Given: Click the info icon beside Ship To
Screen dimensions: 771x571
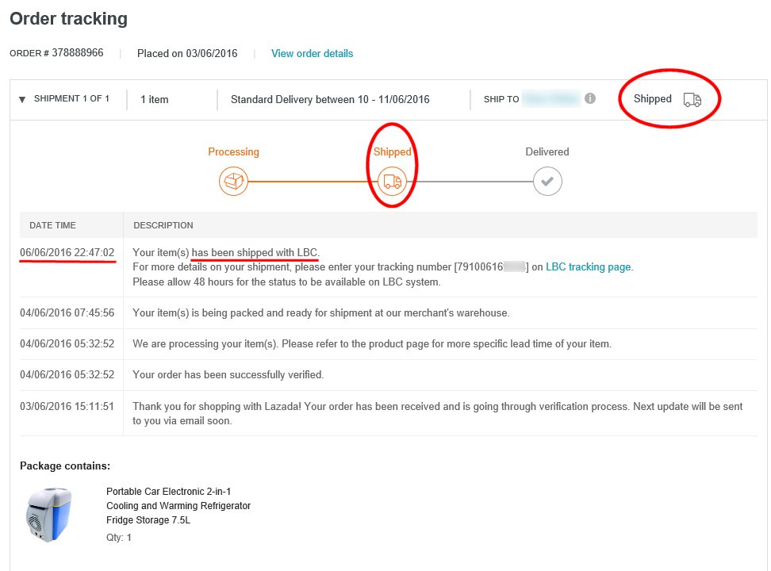Looking at the screenshot, I should pyautogui.click(x=590, y=99).
